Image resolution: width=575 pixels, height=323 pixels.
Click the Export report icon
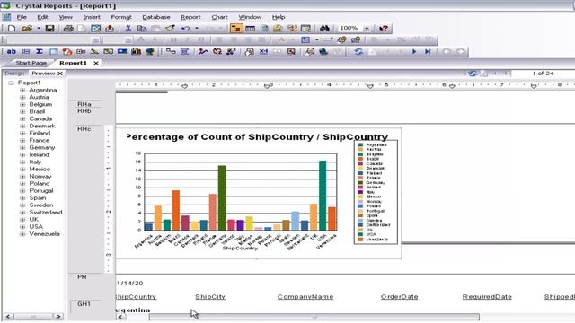(110, 28)
